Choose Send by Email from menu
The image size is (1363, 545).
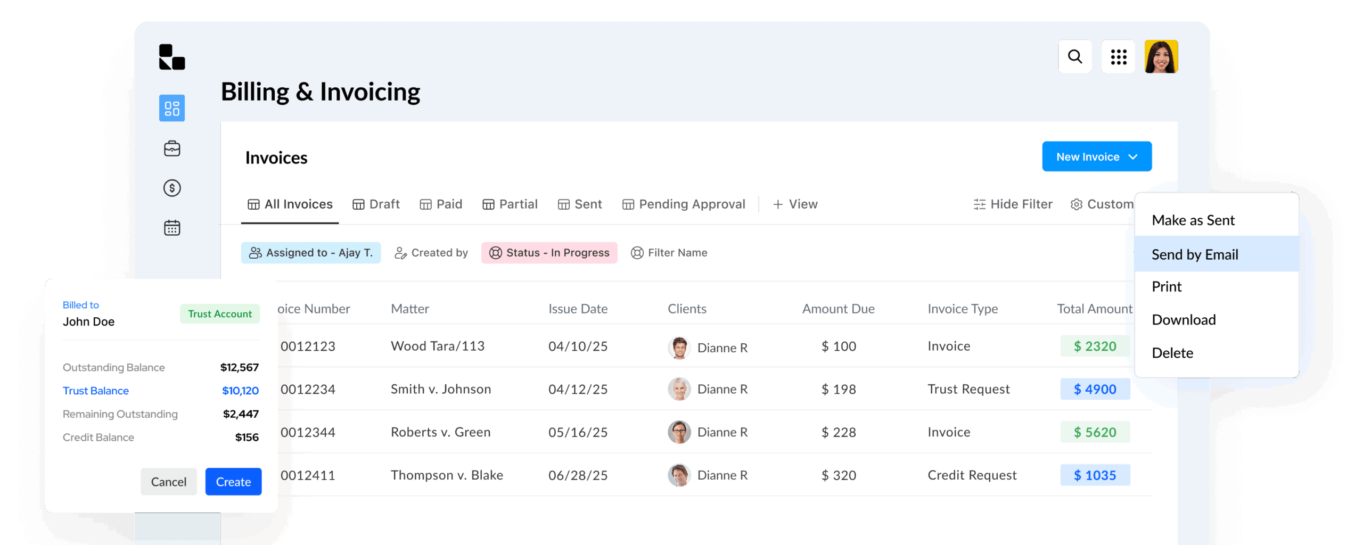(1195, 254)
